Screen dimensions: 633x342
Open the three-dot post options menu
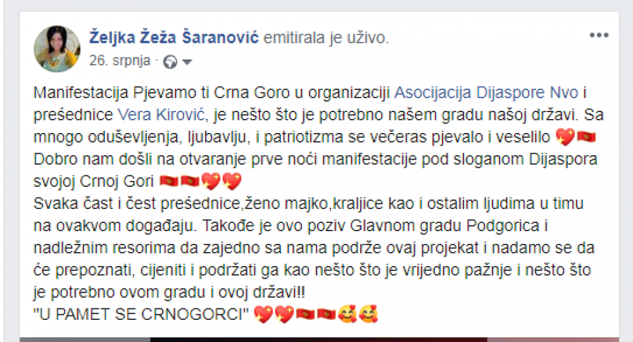[x=599, y=35]
